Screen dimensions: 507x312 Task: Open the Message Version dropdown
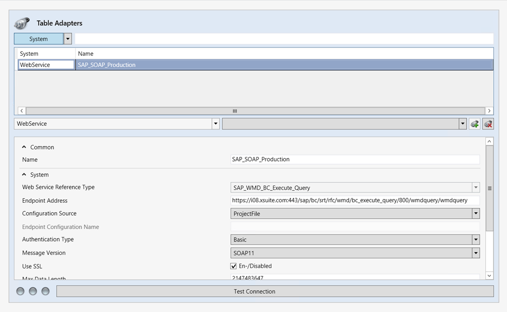[x=476, y=253]
